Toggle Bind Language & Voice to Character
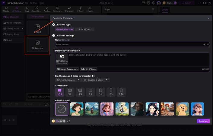The image size is (213, 136). tap(93, 76)
